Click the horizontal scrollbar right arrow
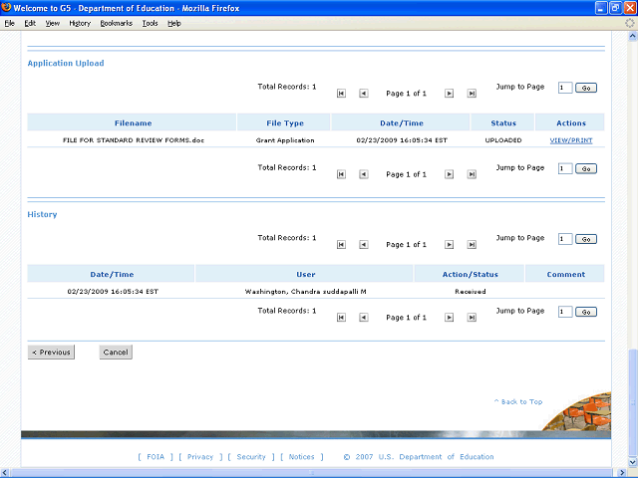Viewport: 638px width, 478px height. pos(622,473)
